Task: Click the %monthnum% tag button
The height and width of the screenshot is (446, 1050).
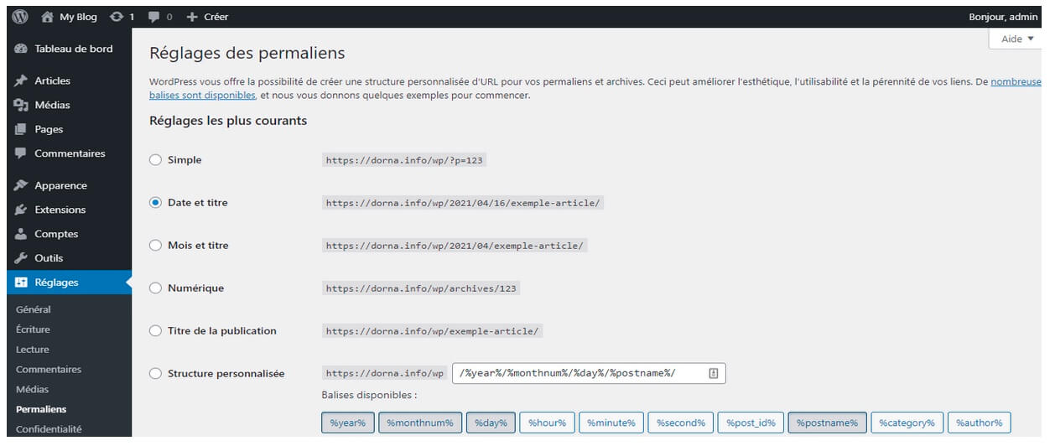Action: [x=419, y=423]
